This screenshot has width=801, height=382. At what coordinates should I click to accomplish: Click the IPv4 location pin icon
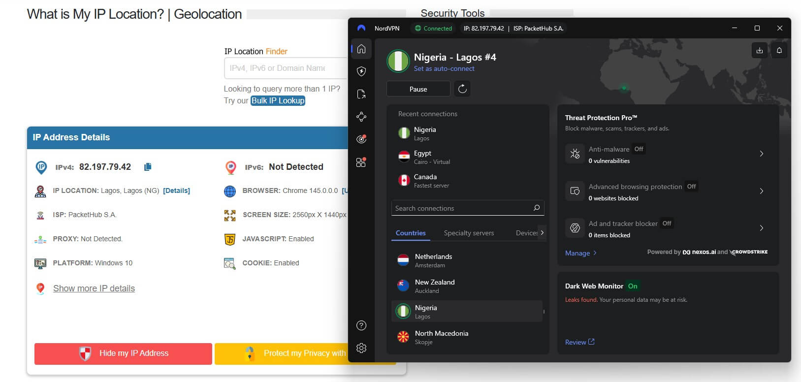pyautogui.click(x=41, y=167)
